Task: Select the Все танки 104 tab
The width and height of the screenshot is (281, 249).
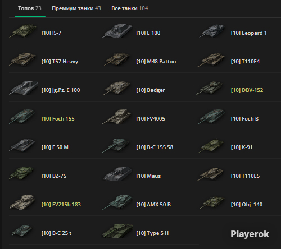Action: tap(129, 8)
